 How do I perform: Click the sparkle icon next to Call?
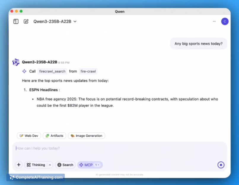click(24, 71)
